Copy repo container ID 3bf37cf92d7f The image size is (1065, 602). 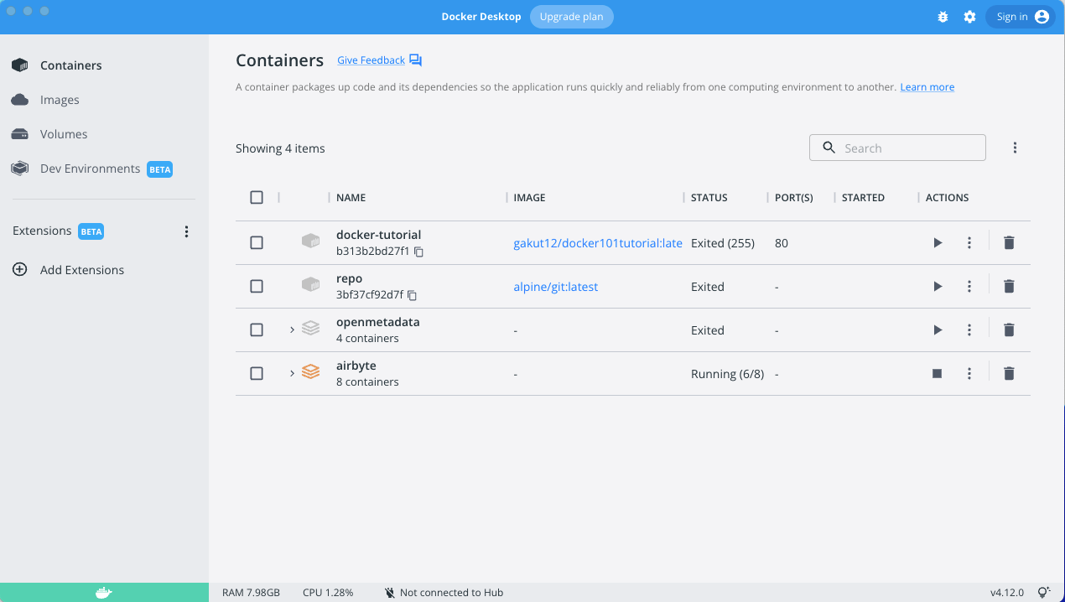(412, 295)
